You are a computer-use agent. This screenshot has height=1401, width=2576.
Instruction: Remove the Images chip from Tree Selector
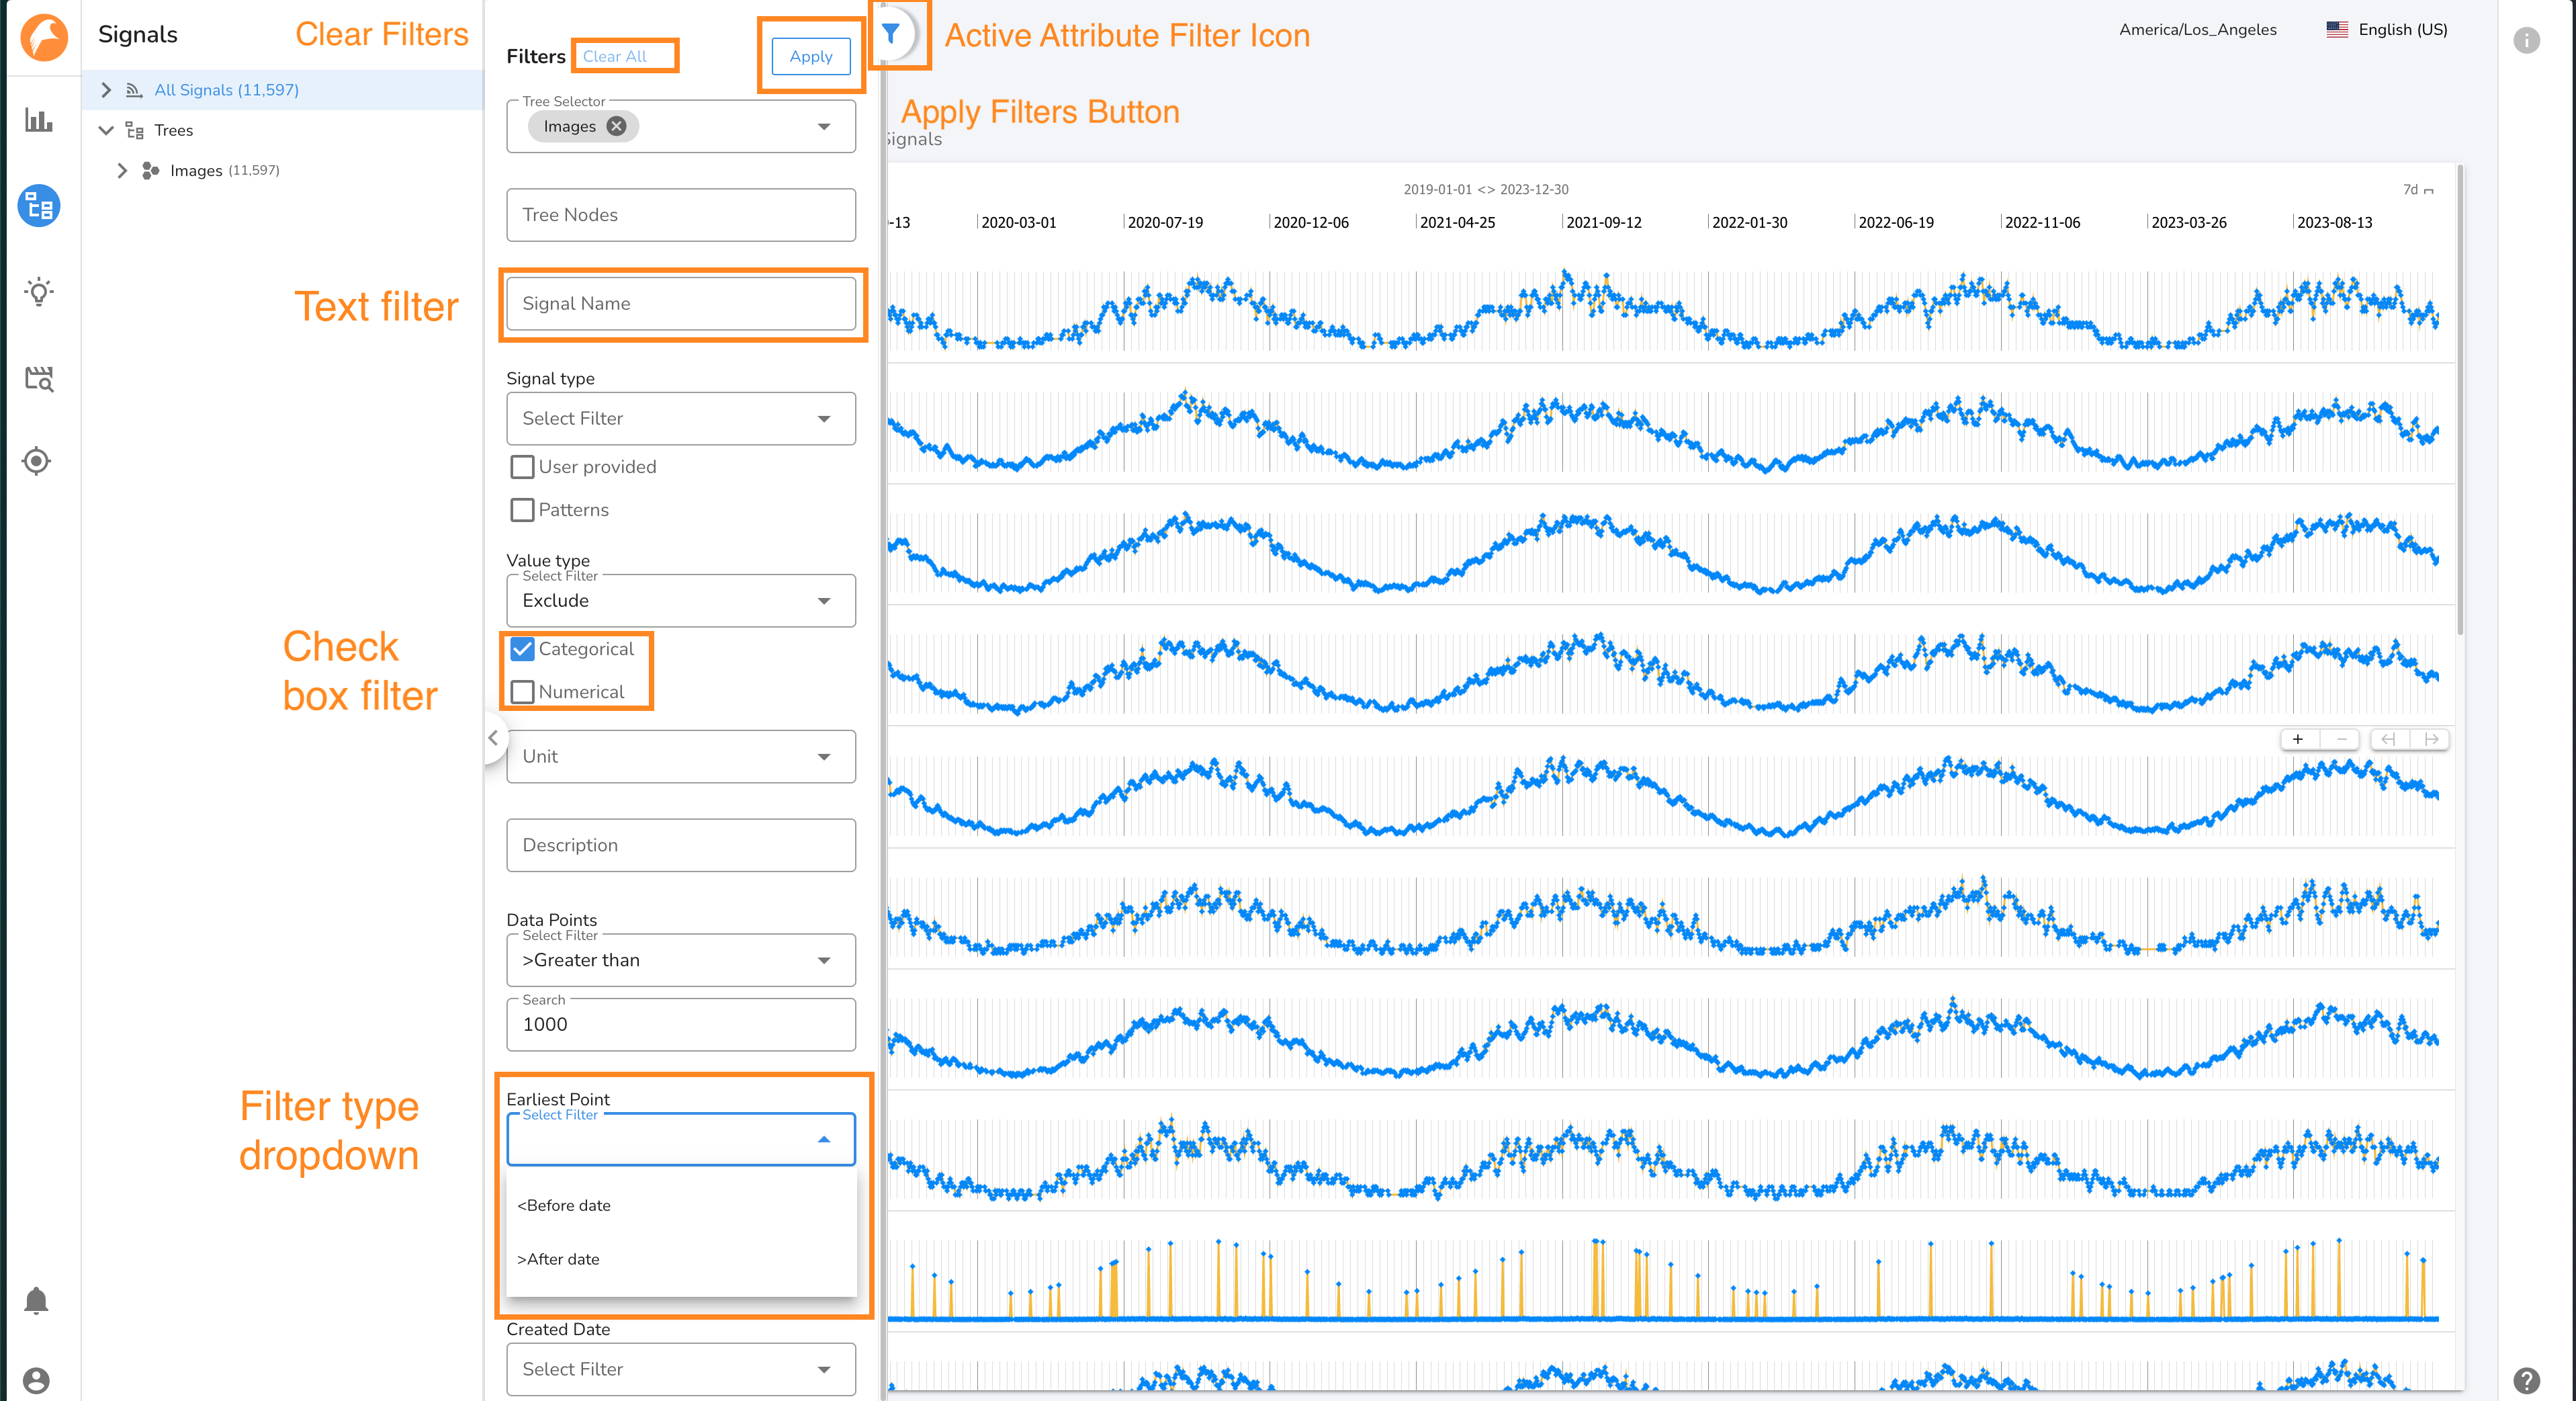(617, 126)
